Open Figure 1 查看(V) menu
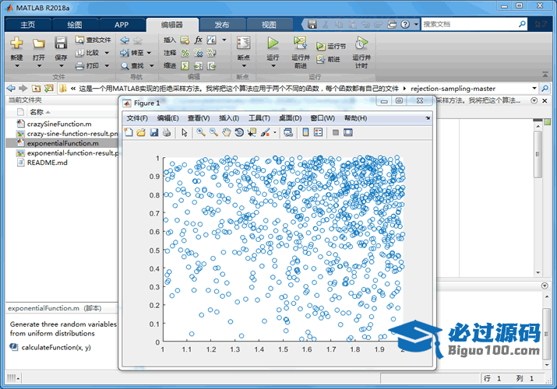 coord(199,118)
